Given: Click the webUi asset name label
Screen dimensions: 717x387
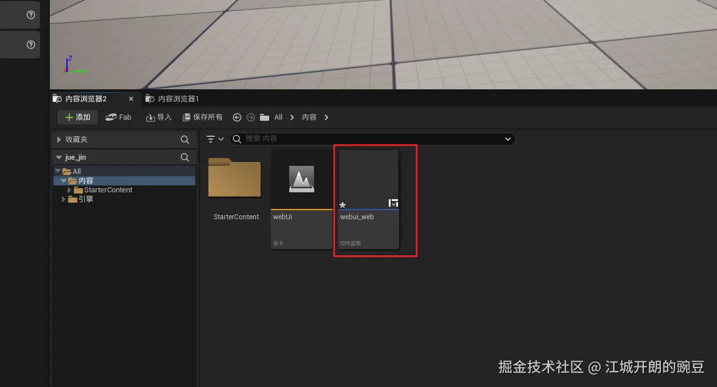Looking at the screenshot, I should coord(282,217).
